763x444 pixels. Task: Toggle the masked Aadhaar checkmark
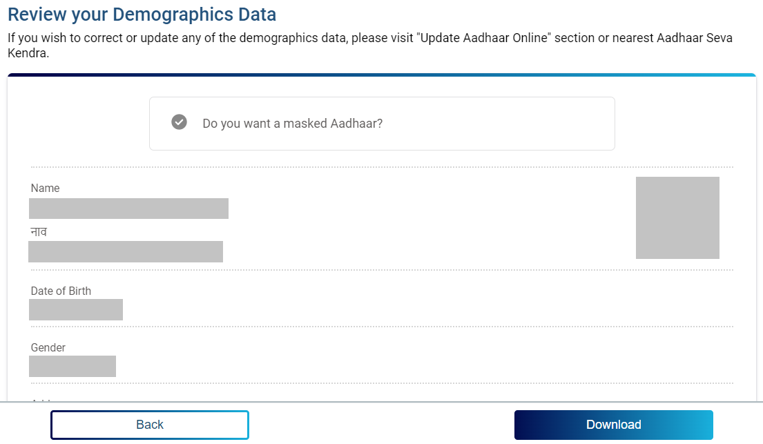[180, 122]
